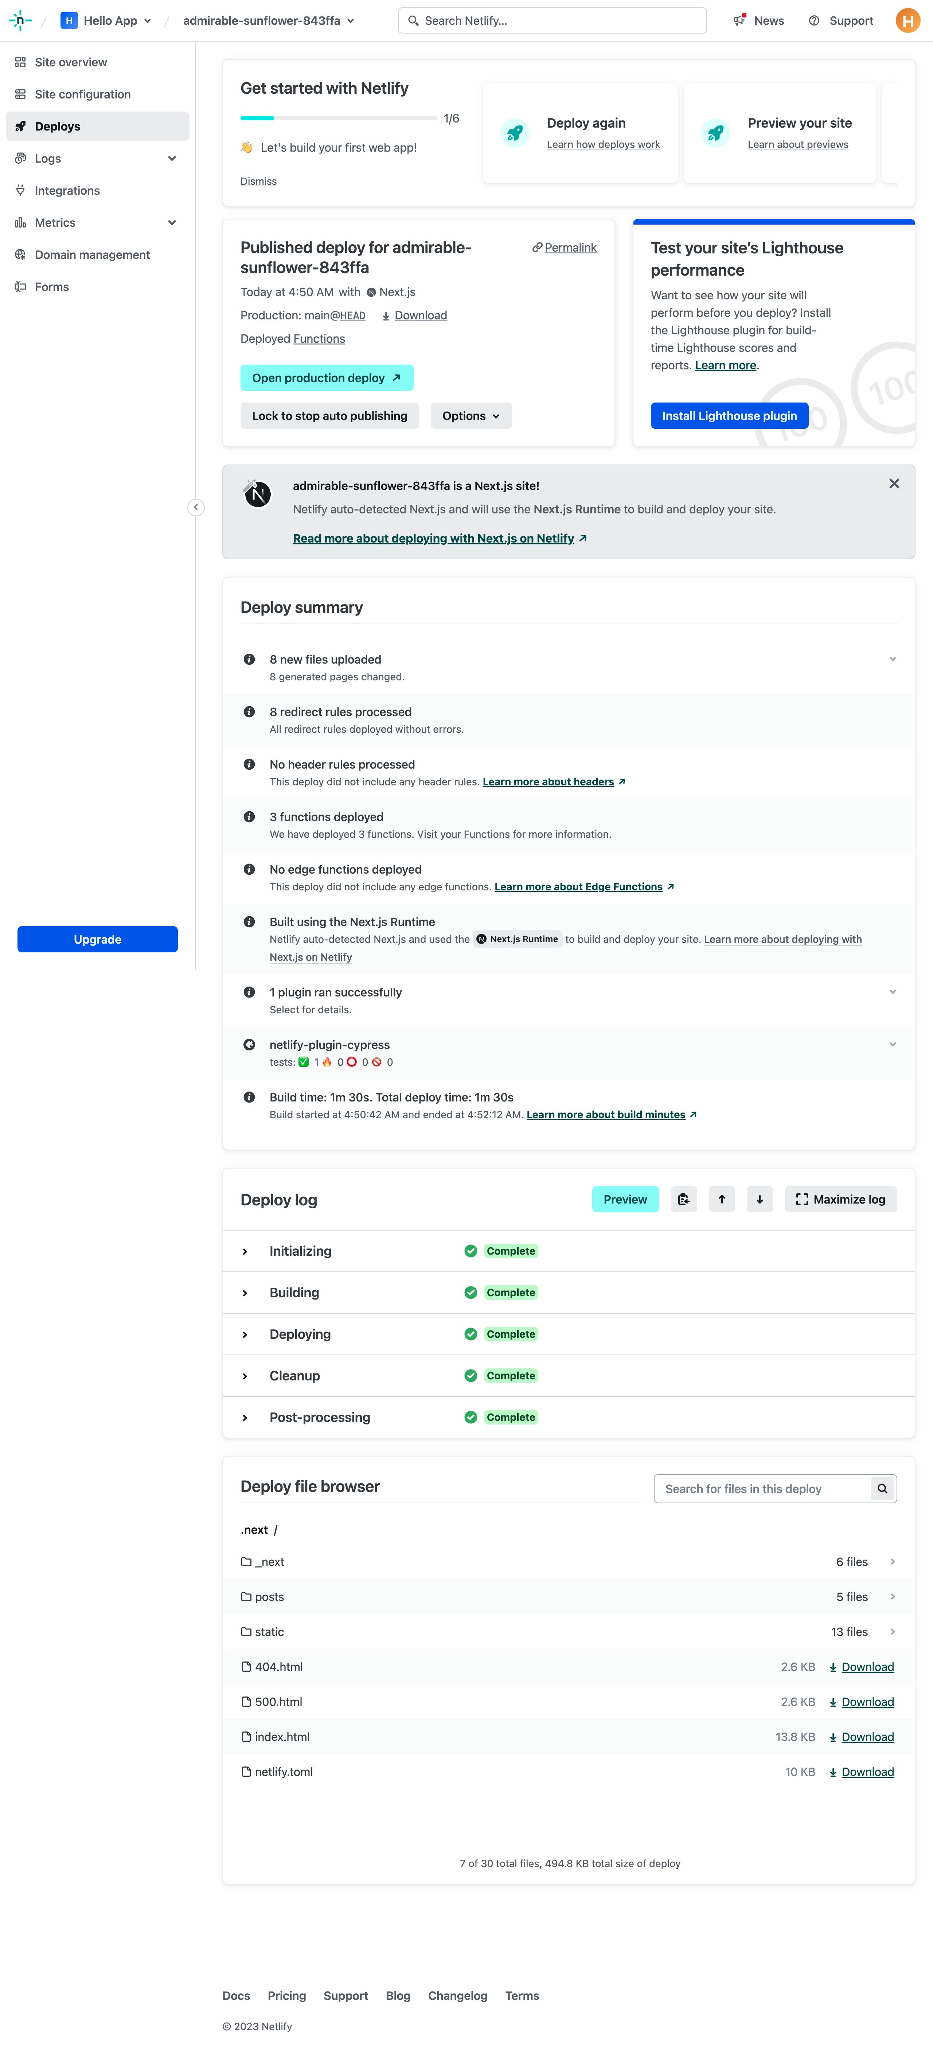The image size is (933, 2052).
Task: Click the Deploy again rocket icon
Action: tap(515, 132)
